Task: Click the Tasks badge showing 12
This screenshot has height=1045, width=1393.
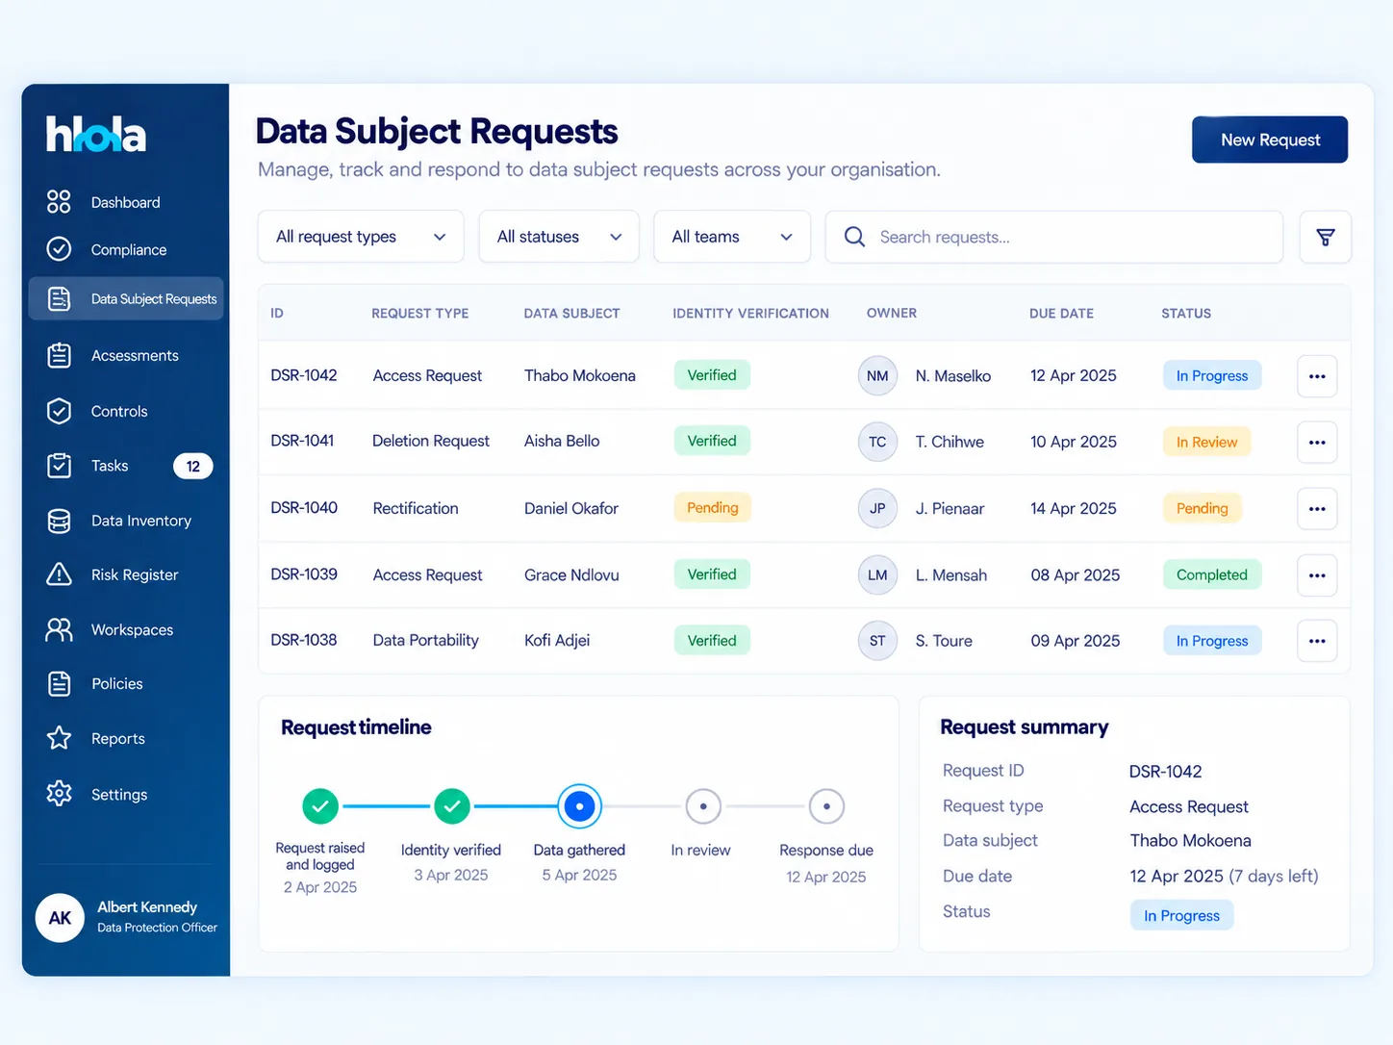Action: (x=192, y=466)
